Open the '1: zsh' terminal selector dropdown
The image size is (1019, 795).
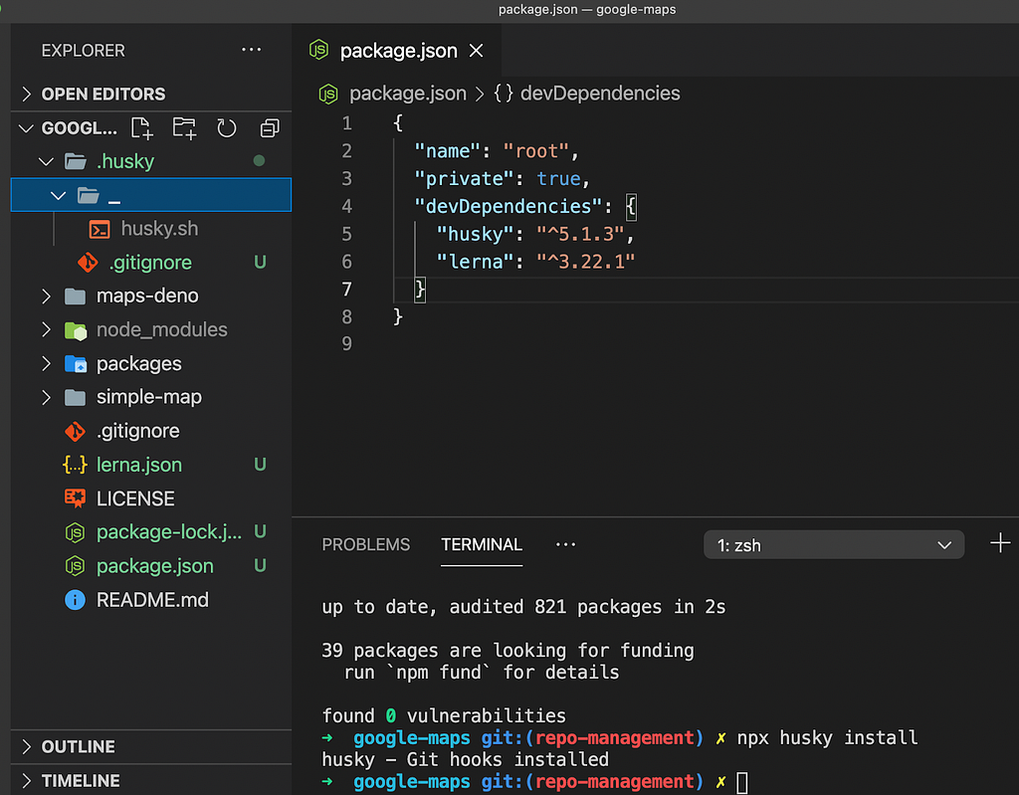[x=834, y=544]
